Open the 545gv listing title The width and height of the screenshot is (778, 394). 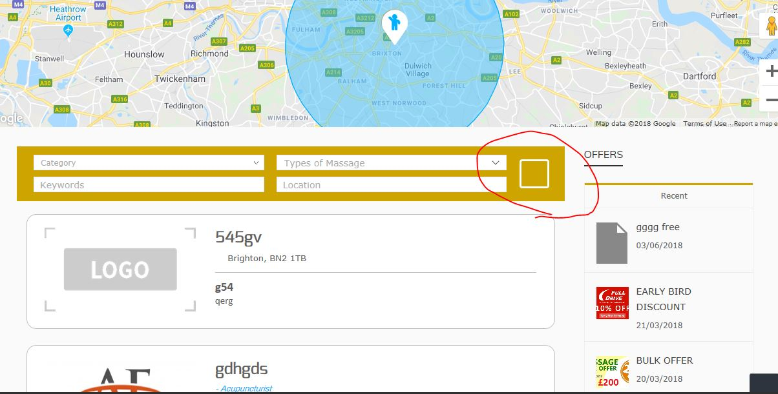(x=238, y=237)
